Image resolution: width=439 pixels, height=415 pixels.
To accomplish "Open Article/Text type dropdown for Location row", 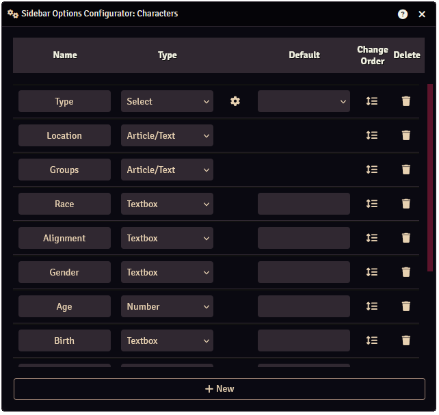I will [167, 135].
